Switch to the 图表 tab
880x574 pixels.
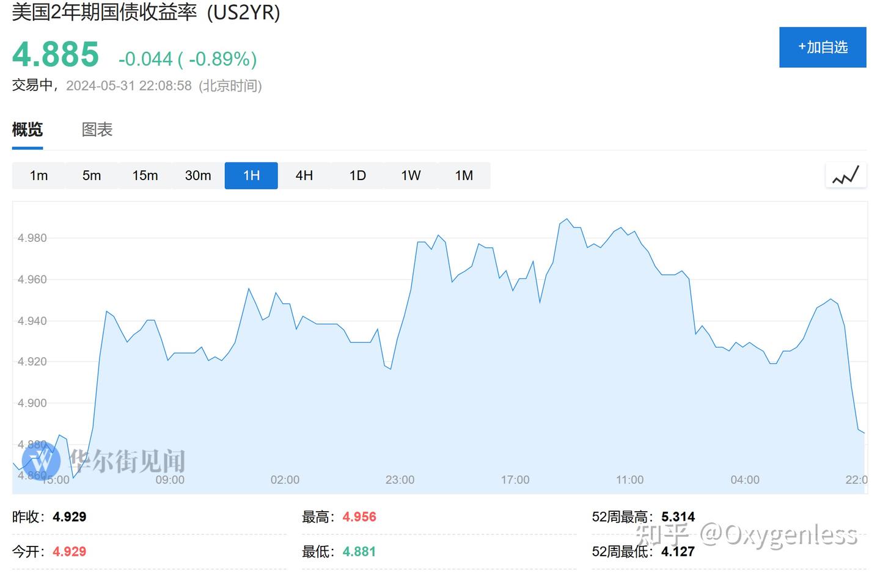tap(97, 129)
